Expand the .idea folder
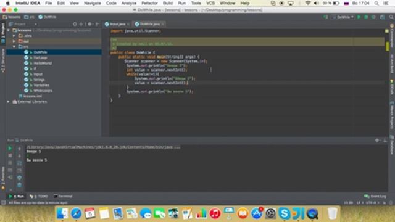The height and width of the screenshot is (222, 395). pos(14,36)
